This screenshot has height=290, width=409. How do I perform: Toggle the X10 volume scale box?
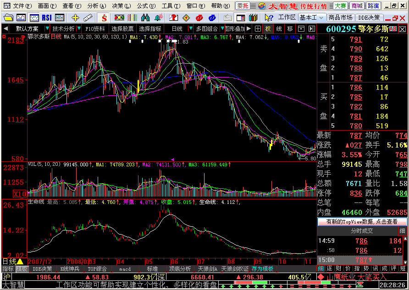tap(20, 194)
